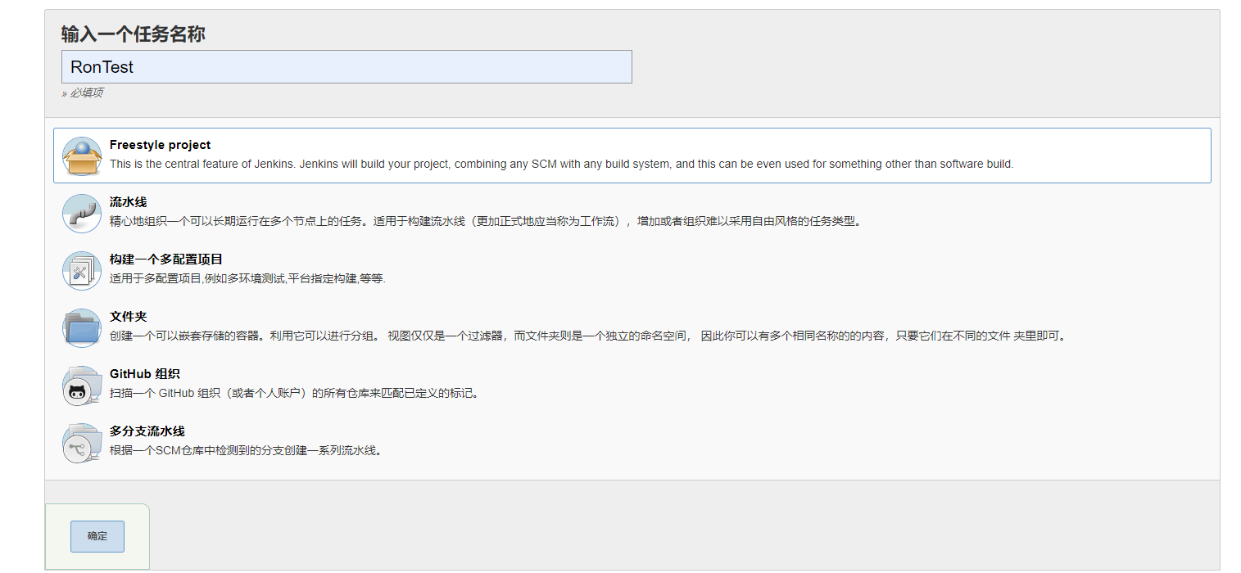
Task: Click the SCM branch detection description
Action: [x=246, y=450]
